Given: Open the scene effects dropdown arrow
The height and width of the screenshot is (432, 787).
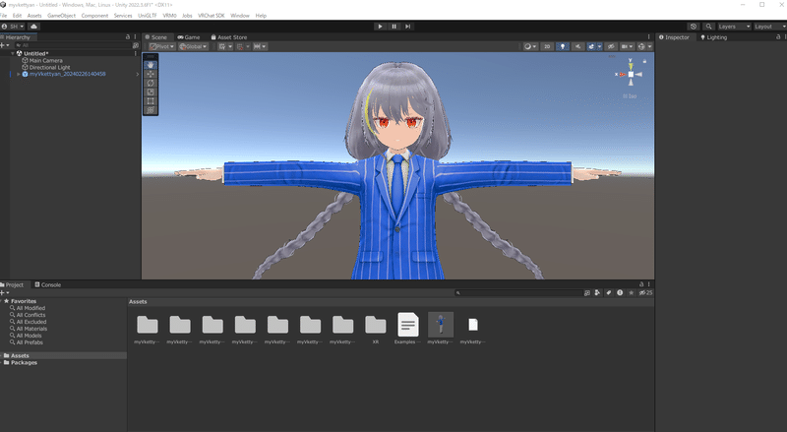Looking at the screenshot, I should tap(599, 46).
